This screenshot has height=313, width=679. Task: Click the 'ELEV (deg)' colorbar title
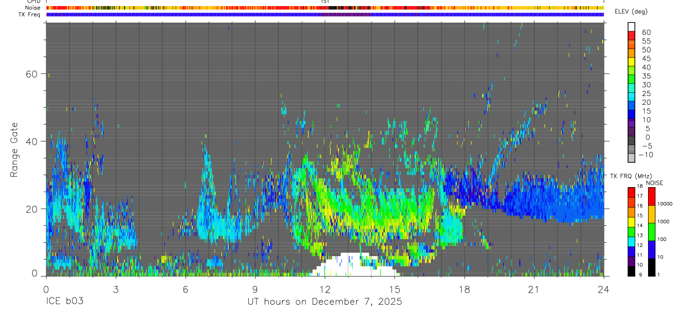pyautogui.click(x=631, y=12)
